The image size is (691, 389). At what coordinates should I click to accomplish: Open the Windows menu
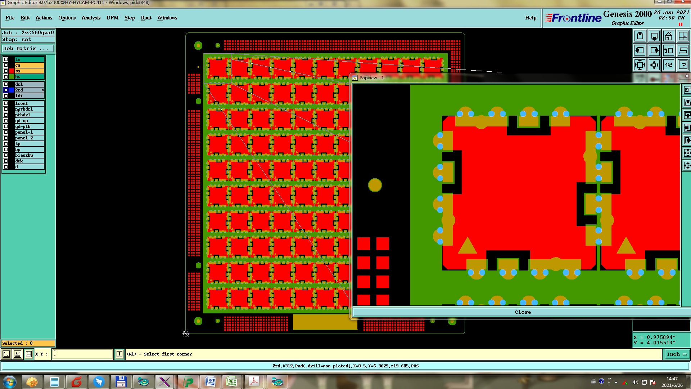tap(167, 18)
